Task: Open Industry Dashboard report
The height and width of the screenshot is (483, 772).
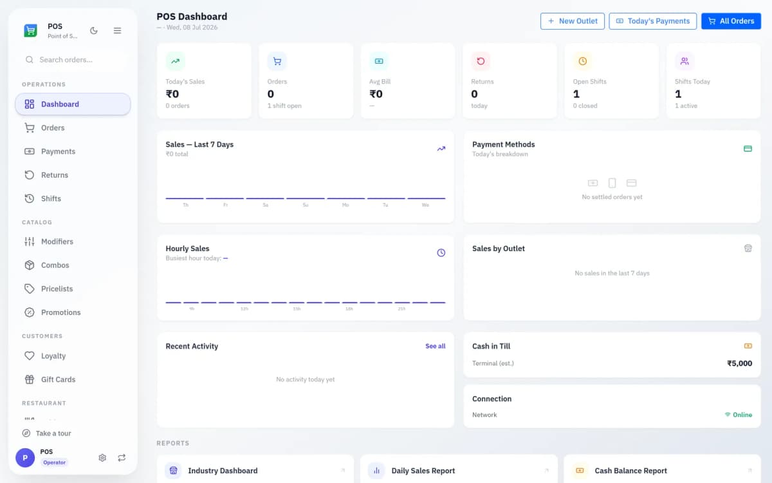Action: [255, 471]
